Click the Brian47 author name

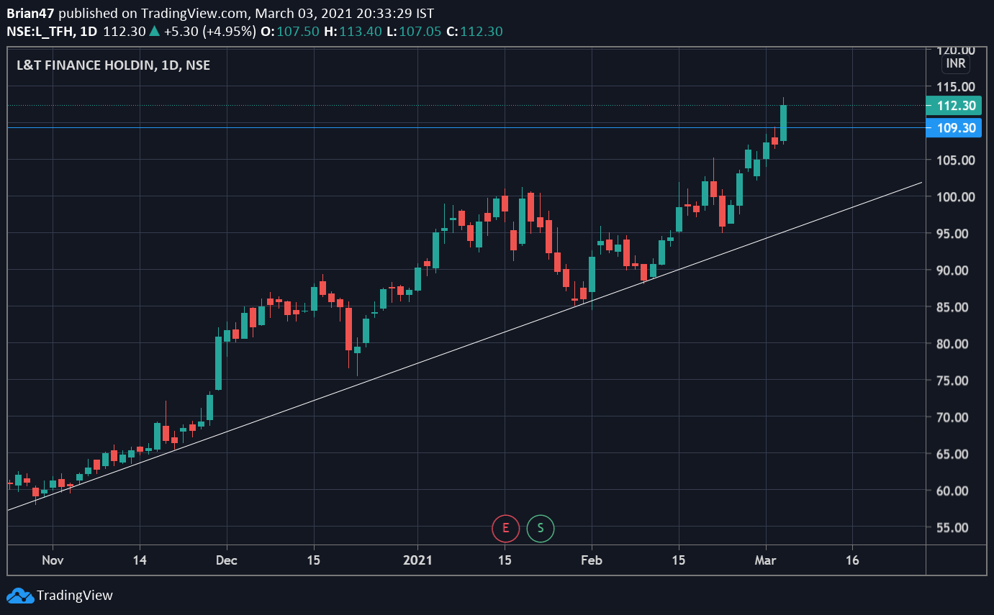pos(31,14)
